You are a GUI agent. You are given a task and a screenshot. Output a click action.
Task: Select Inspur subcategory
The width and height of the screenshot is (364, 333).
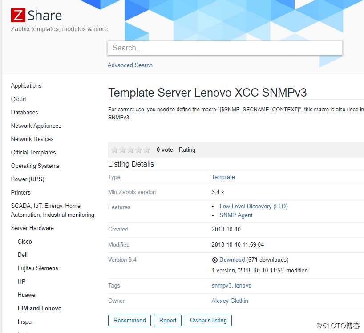point(25,321)
